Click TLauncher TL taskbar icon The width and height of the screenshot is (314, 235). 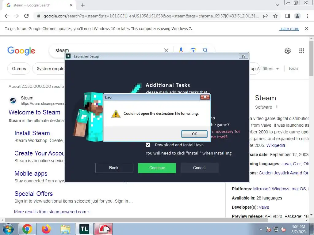(x=84, y=229)
